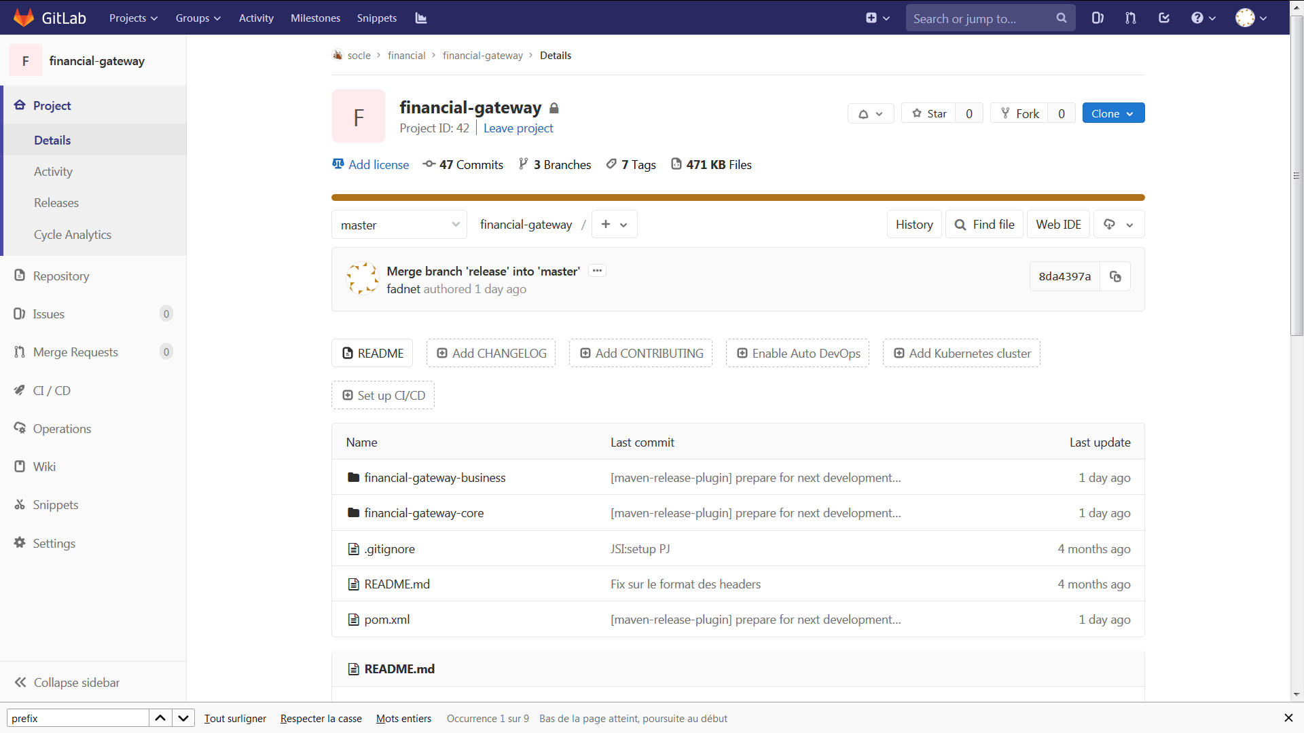1304x733 pixels.
Task: Open Merge Requests icon in top navbar
Action: coord(1131,18)
